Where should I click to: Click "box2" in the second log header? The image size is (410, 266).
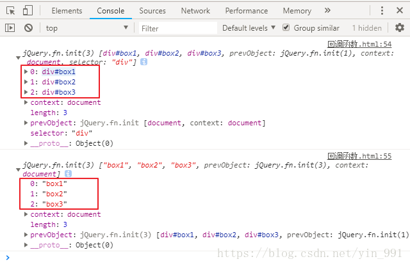coord(149,165)
